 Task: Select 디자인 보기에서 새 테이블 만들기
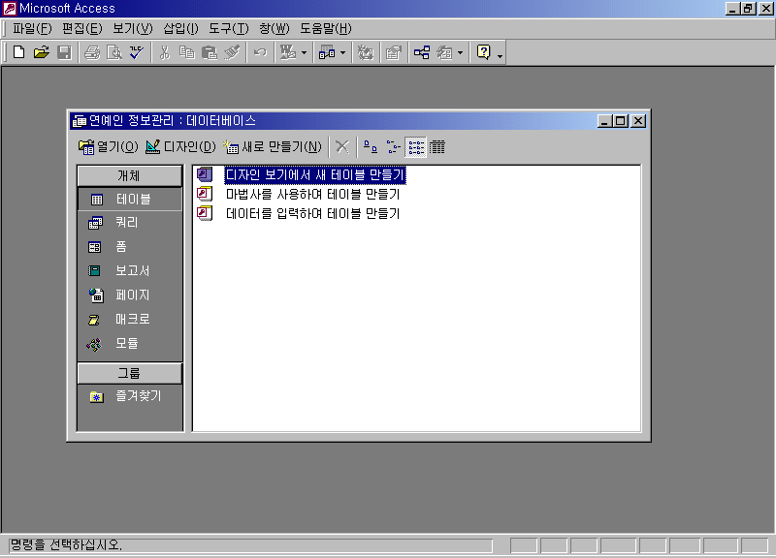pyautogui.click(x=314, y=174)
